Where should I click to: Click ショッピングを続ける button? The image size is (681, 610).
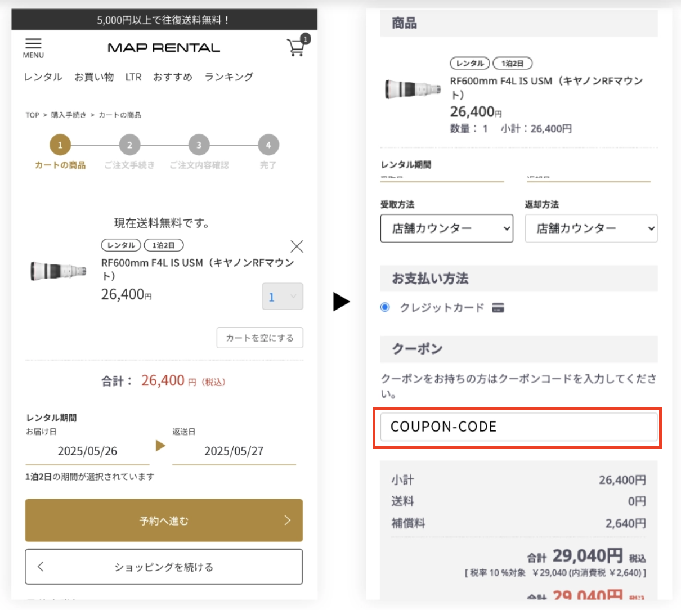tap(164, 567)
